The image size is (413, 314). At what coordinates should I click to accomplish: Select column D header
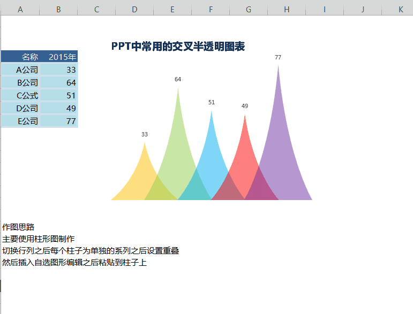134,10
